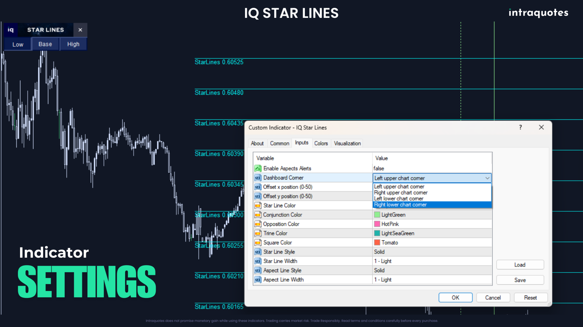Click the Star Line Width variable icon
583x327 pixels.
258,261
